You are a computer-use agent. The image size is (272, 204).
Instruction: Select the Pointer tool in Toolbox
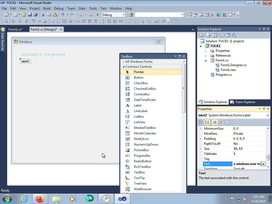tap(151, 72)
